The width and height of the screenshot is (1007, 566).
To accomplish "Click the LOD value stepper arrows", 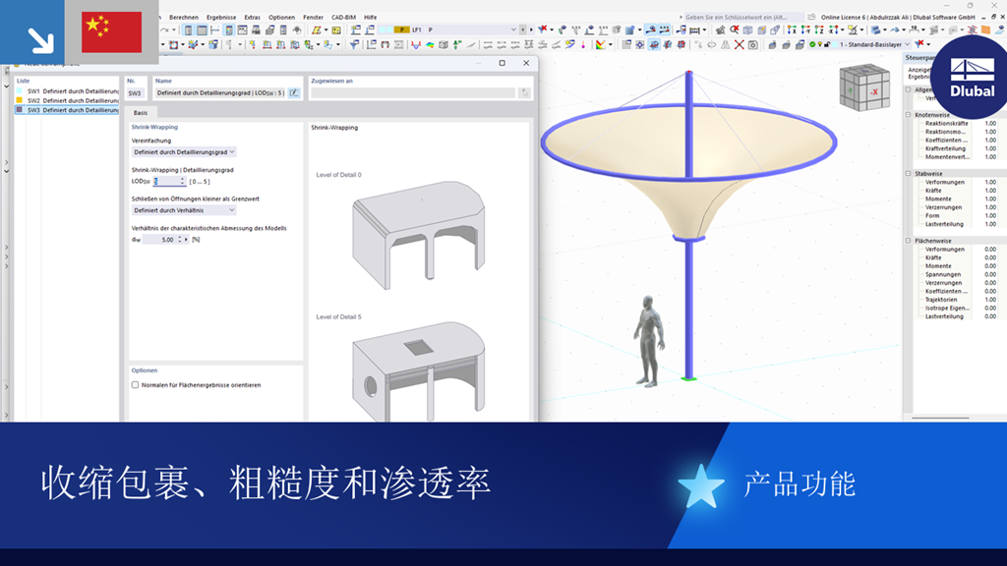I will (x=182, y=182).
